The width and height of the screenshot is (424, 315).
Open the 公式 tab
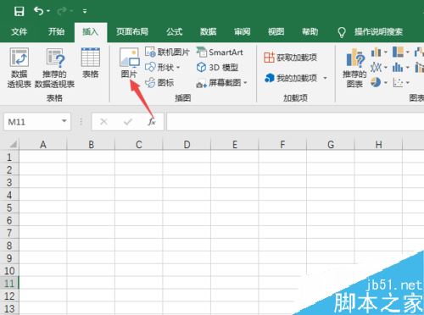tap(174, 31)
